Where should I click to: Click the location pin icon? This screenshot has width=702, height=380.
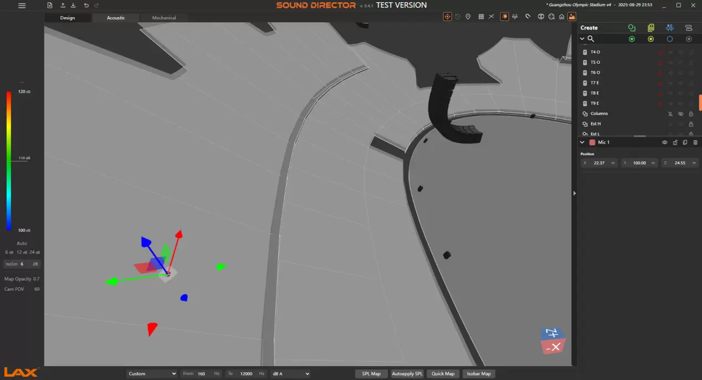point(468,17)
